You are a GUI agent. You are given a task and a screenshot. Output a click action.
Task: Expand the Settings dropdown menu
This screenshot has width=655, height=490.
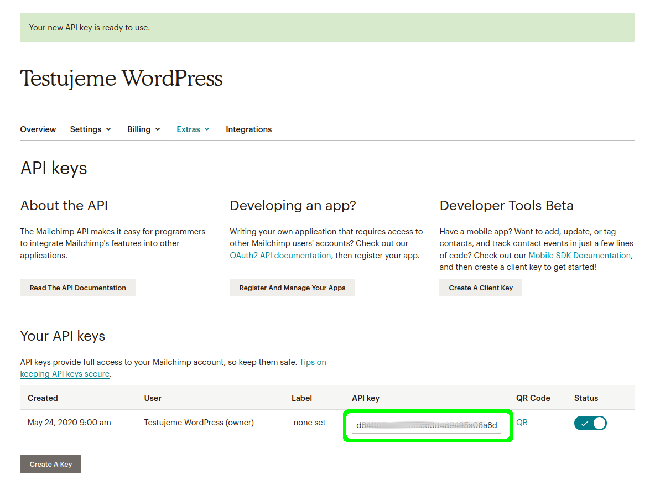coord(90,129)
